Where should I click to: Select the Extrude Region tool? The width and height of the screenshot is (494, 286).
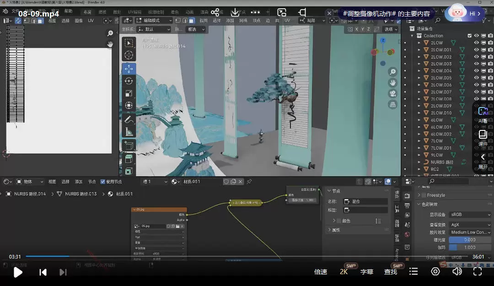(129, 159)
